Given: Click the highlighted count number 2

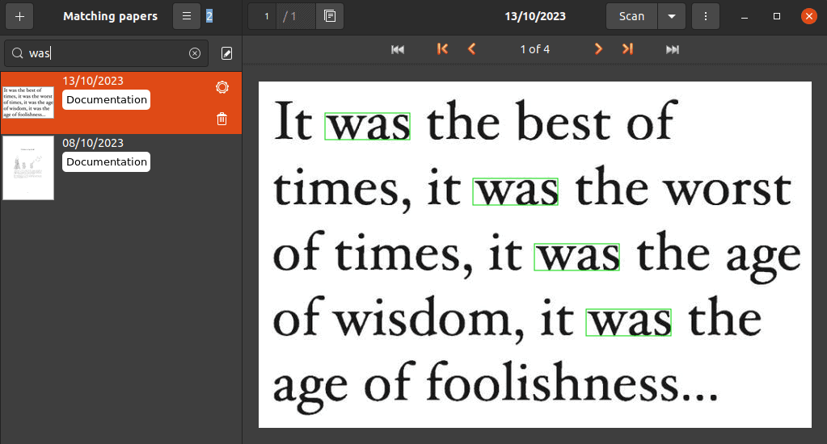Looking at the screenshot, I should (x=209, y=16).
